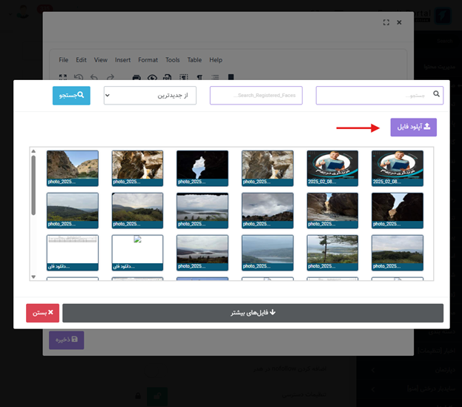Select the white cave opening silhouette thumbnail
Image resolution: width=462 pixels, height=407 pixels.
pos(202,168)
